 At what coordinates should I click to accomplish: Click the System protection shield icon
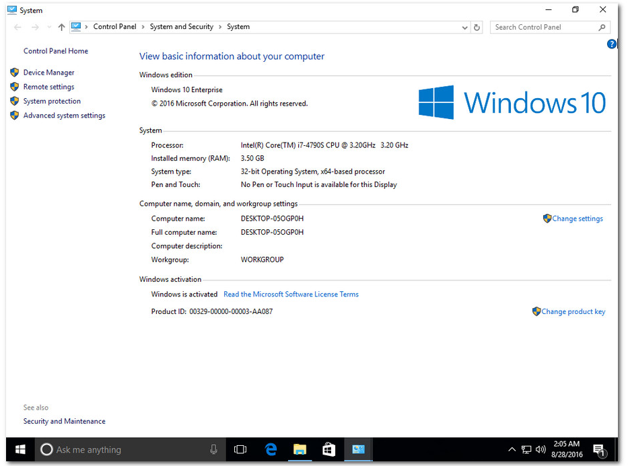(x=15, y=101)
